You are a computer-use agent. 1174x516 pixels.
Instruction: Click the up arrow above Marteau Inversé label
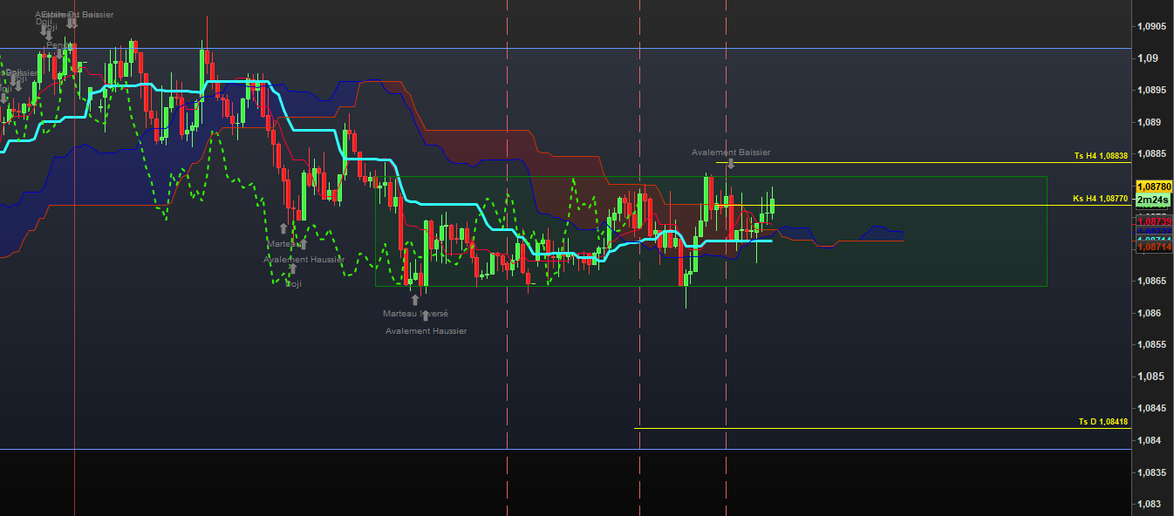click(x=415, y=300)
